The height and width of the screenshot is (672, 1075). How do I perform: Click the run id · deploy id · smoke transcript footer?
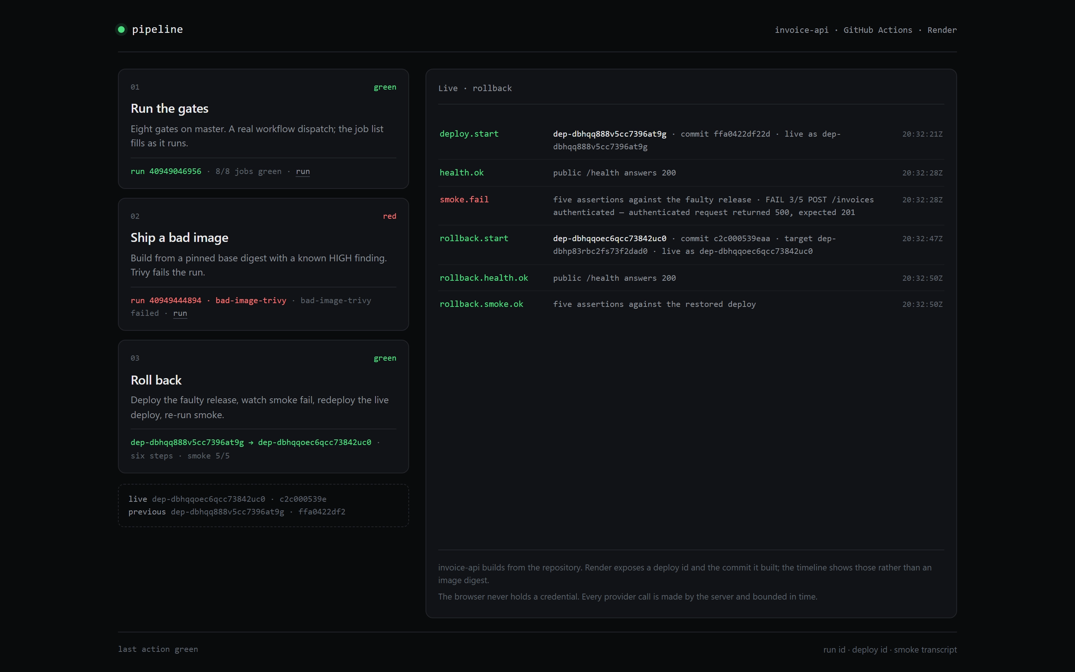890,650
